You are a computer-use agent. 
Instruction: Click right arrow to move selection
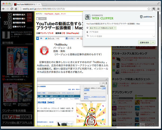coord(10,23)
